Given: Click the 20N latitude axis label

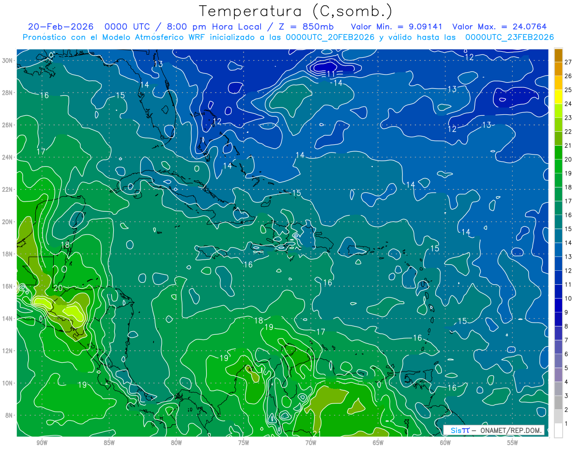Looking at the screenshot, I should point(8,222).
